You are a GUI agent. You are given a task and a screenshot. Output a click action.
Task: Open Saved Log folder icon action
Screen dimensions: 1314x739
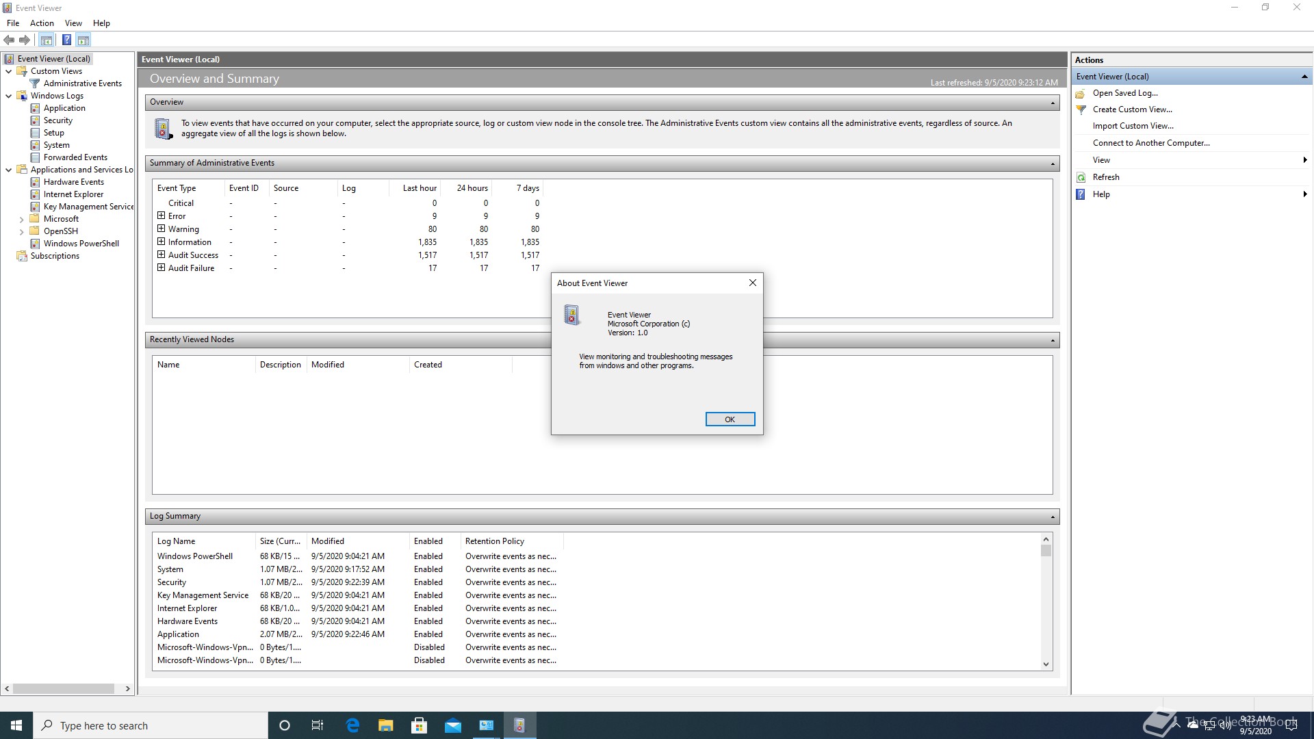(x=1081, y=93)
